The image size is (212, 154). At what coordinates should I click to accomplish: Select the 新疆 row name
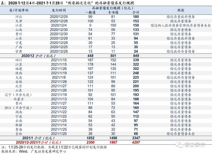19,125
